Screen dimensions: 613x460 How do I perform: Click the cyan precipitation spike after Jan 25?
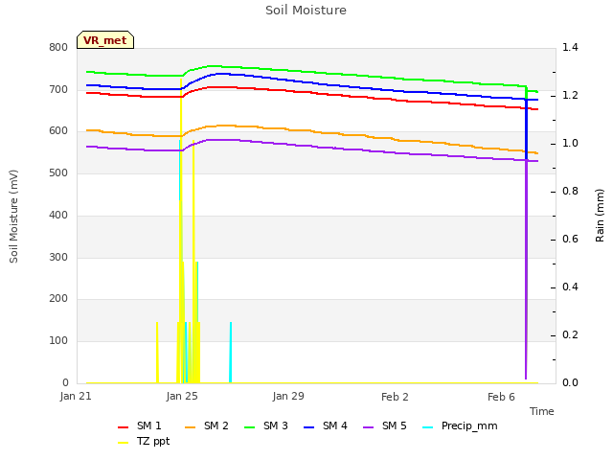point(231,353)
